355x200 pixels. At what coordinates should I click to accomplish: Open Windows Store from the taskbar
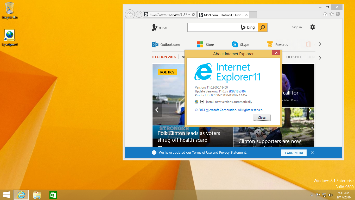click(x=53, y=195)
